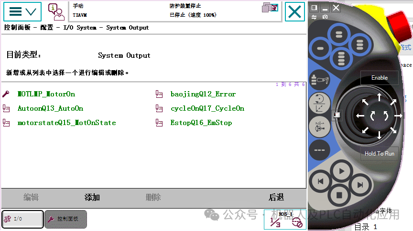Click the stop program button

tap(339, 195)
